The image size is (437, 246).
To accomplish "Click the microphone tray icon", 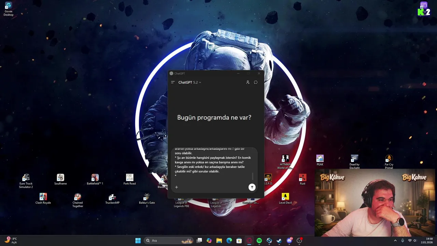I will tap(403, 241).
